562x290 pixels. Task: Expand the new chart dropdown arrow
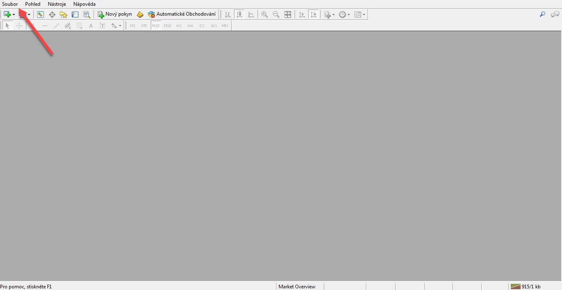[14, 15]
